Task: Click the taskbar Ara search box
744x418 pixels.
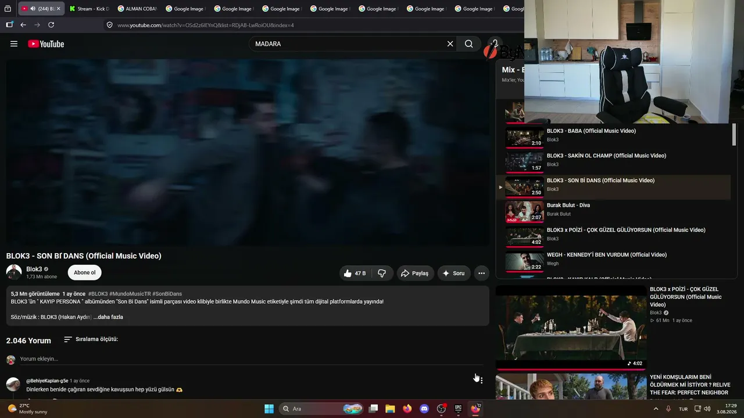Action: coord(321,409)
